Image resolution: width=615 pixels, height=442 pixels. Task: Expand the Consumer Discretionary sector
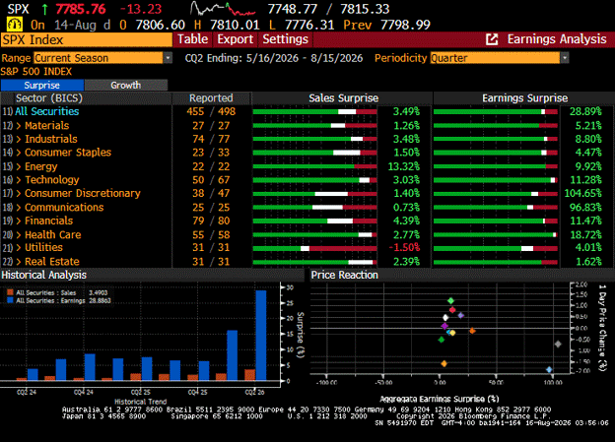[18, 193]
